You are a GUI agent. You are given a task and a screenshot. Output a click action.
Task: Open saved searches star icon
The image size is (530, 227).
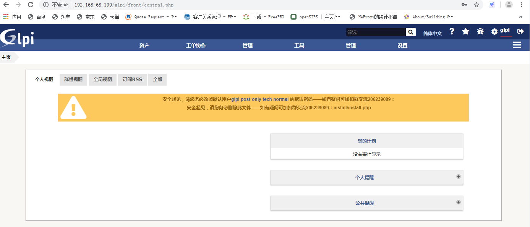[465, 32]
